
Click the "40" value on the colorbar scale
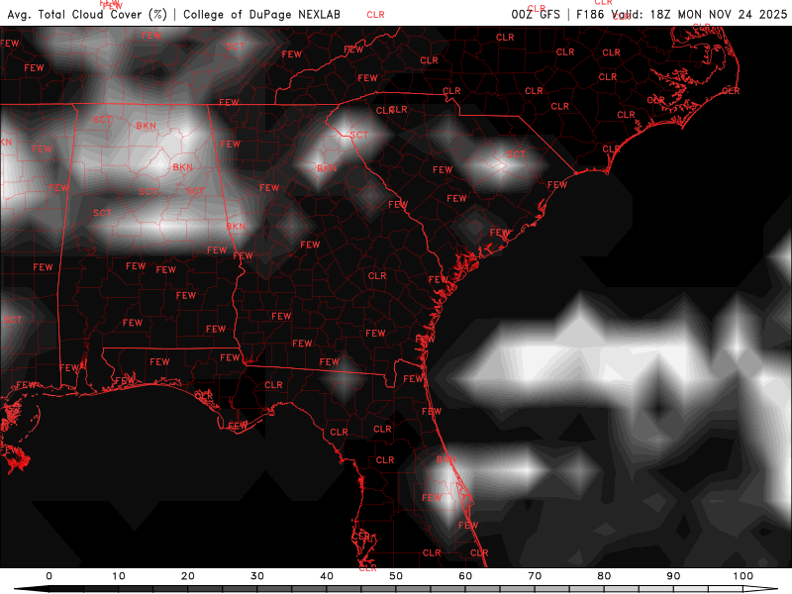point(327,576)
